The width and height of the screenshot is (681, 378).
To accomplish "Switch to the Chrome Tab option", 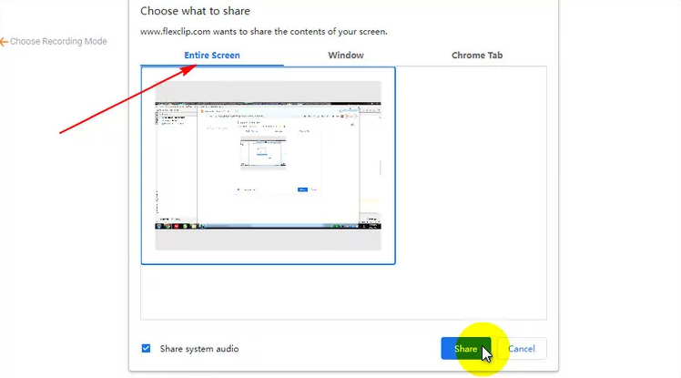I will tap(477, 56).
